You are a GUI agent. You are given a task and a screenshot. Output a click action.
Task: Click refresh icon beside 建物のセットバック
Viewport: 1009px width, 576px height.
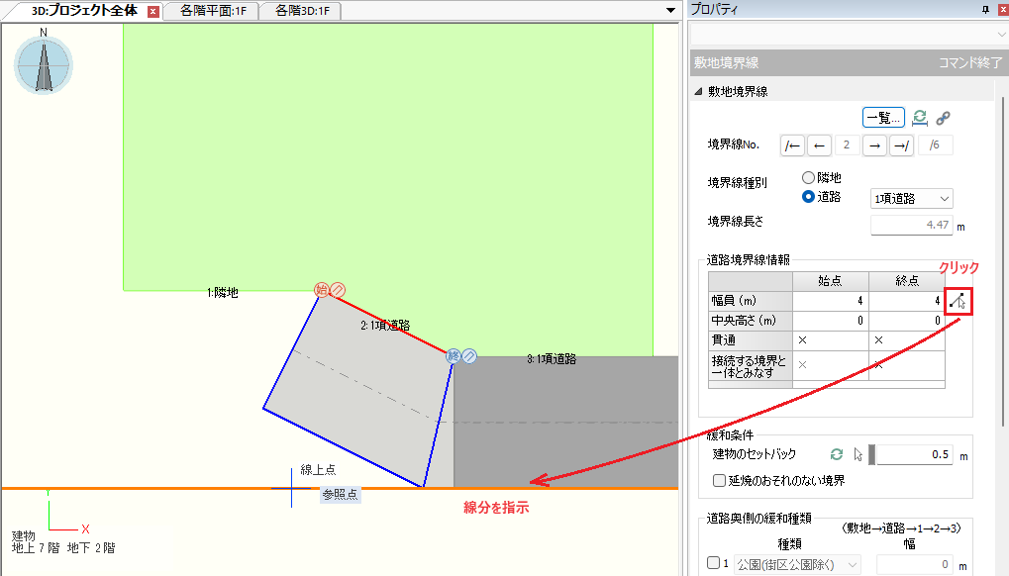tap(837, 454)
